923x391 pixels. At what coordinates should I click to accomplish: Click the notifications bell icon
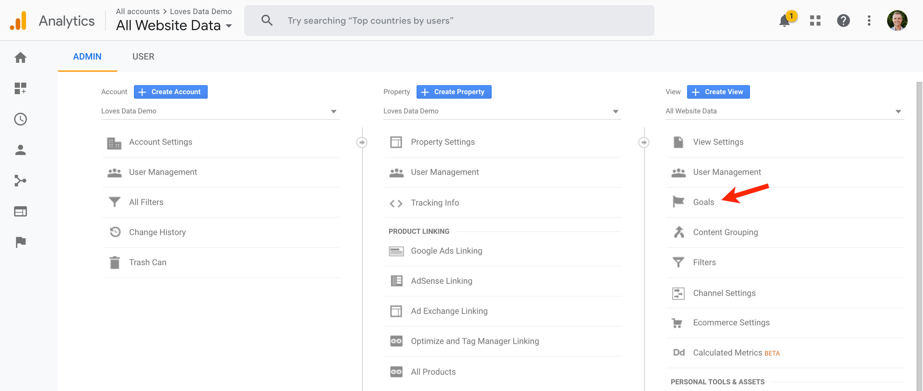[785, 21]
